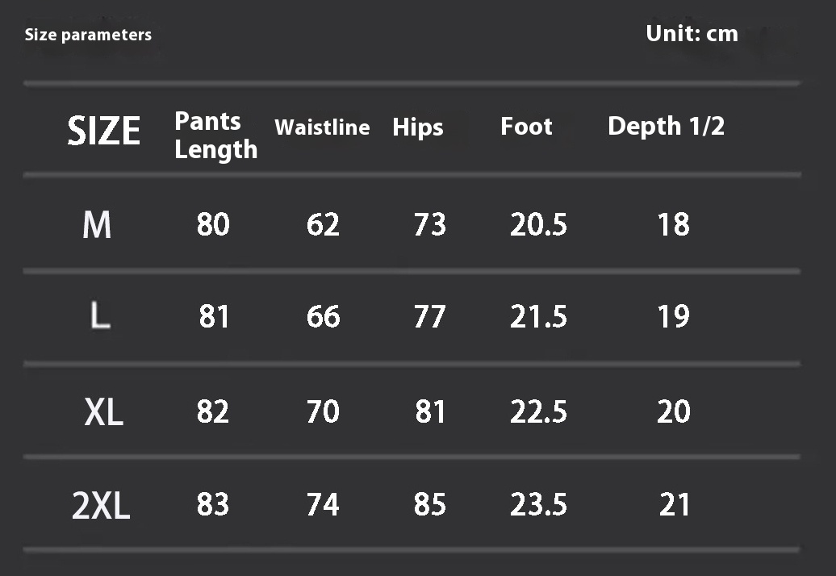
Task: Click the SIZE column header
Action: pos(103,131)
